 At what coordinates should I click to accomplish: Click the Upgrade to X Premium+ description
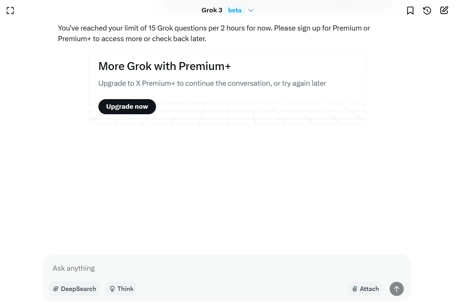(x=212, y=83)
